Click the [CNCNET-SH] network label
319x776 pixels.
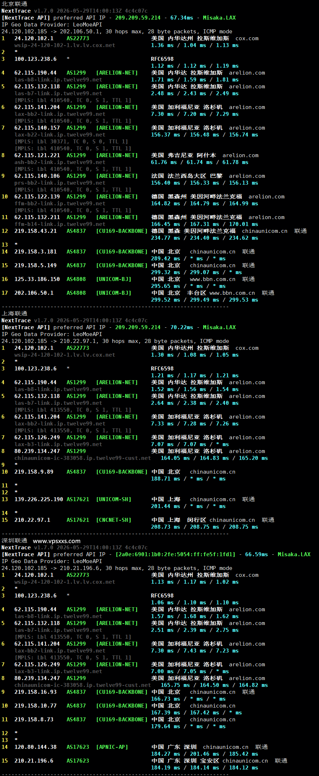point(114,520)
